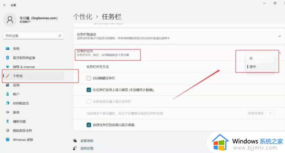Collapse the 任务栏行为 section chevron
The image size is (285, 153).
click(280, 53)
